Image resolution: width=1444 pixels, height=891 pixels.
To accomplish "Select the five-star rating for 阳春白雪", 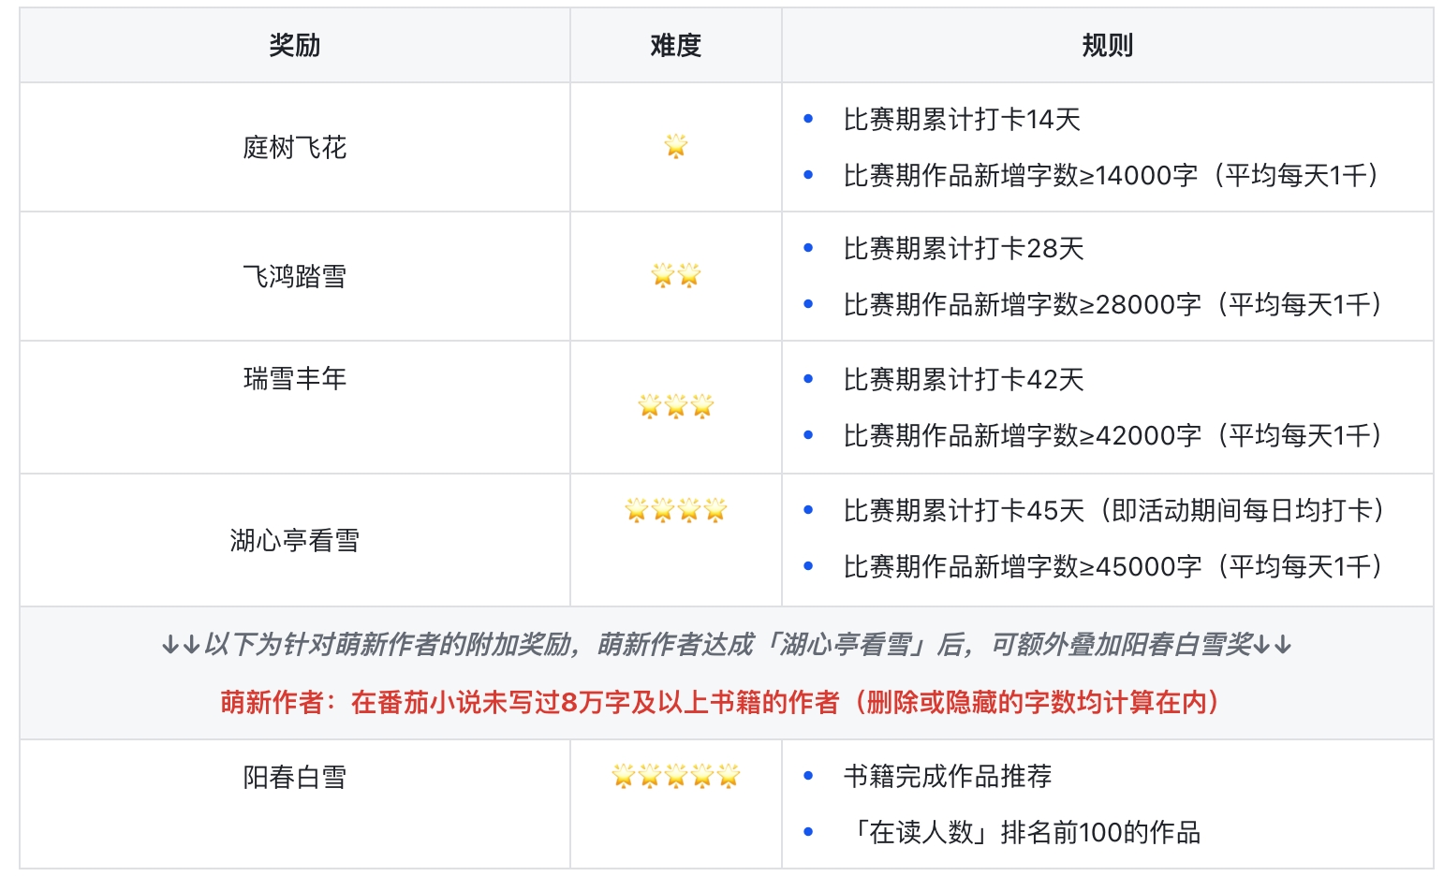I will tap(675, 776).
